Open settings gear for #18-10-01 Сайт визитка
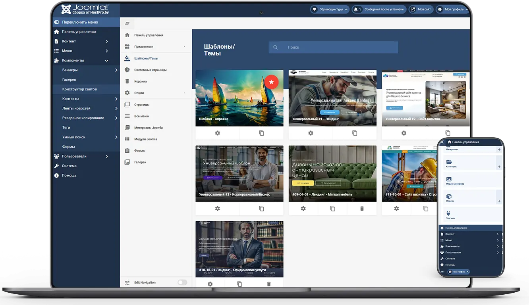The width and height of the screenshot is (529, 305). 396,209
